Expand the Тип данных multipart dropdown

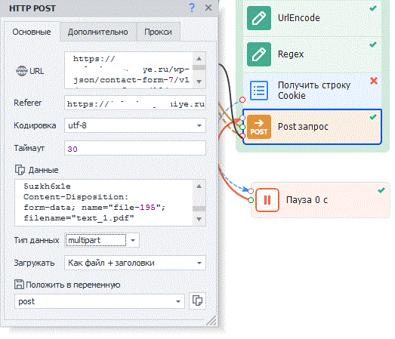point(133,240)
